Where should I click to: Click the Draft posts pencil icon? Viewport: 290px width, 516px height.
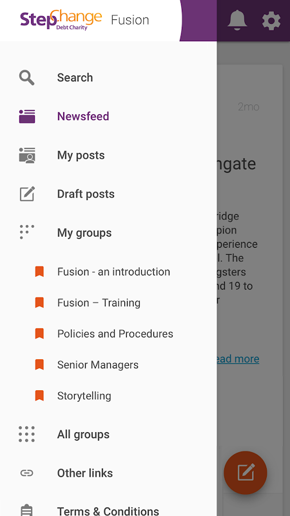27,194
